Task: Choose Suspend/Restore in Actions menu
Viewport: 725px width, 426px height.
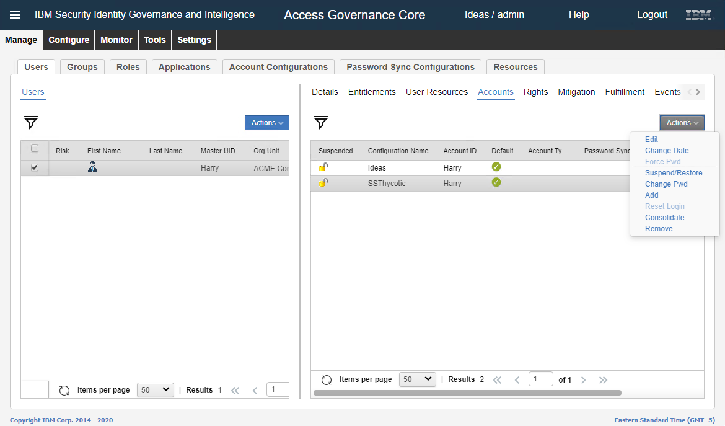Action: (x=674, y=172)
